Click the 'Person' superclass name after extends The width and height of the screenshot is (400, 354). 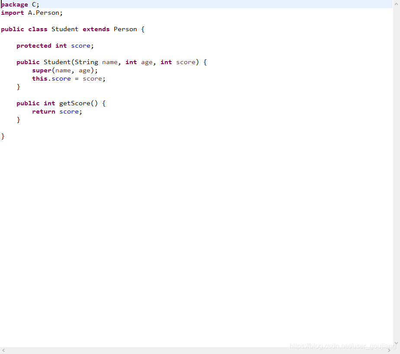pos(125,29)
